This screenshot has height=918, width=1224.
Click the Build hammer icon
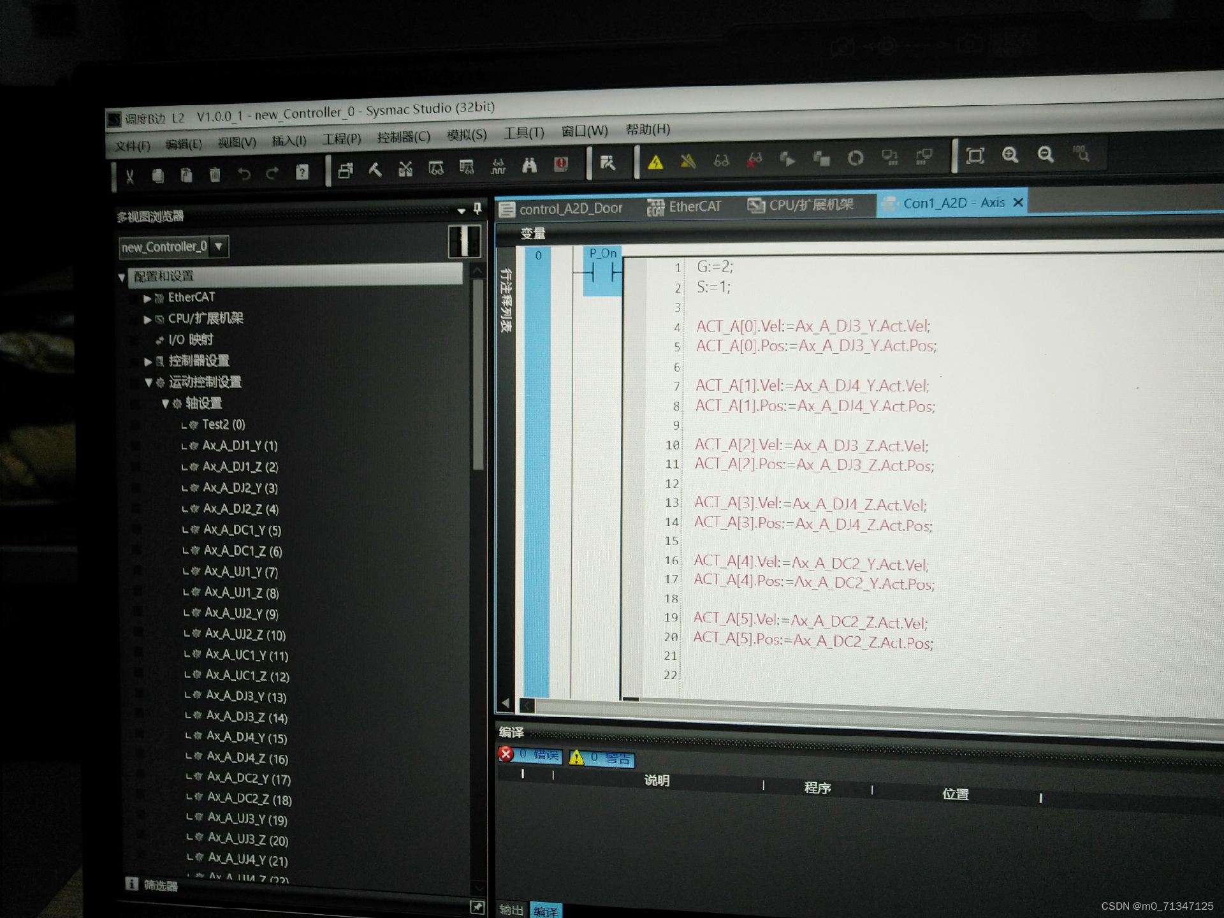(375, 170)
